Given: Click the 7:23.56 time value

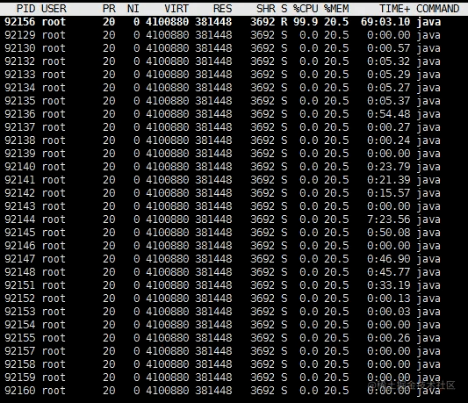Looking at the screenshot, I should click(x=389, y=219).
